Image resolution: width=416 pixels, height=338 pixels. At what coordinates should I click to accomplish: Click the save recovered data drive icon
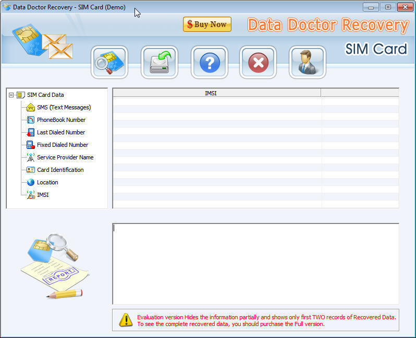159,62
